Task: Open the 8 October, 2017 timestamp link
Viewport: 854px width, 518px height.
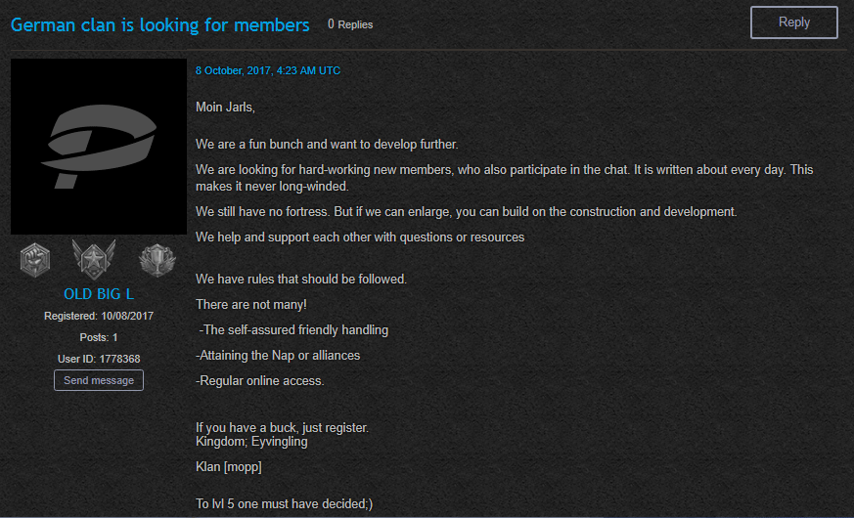Action: (x=268, y=70)
